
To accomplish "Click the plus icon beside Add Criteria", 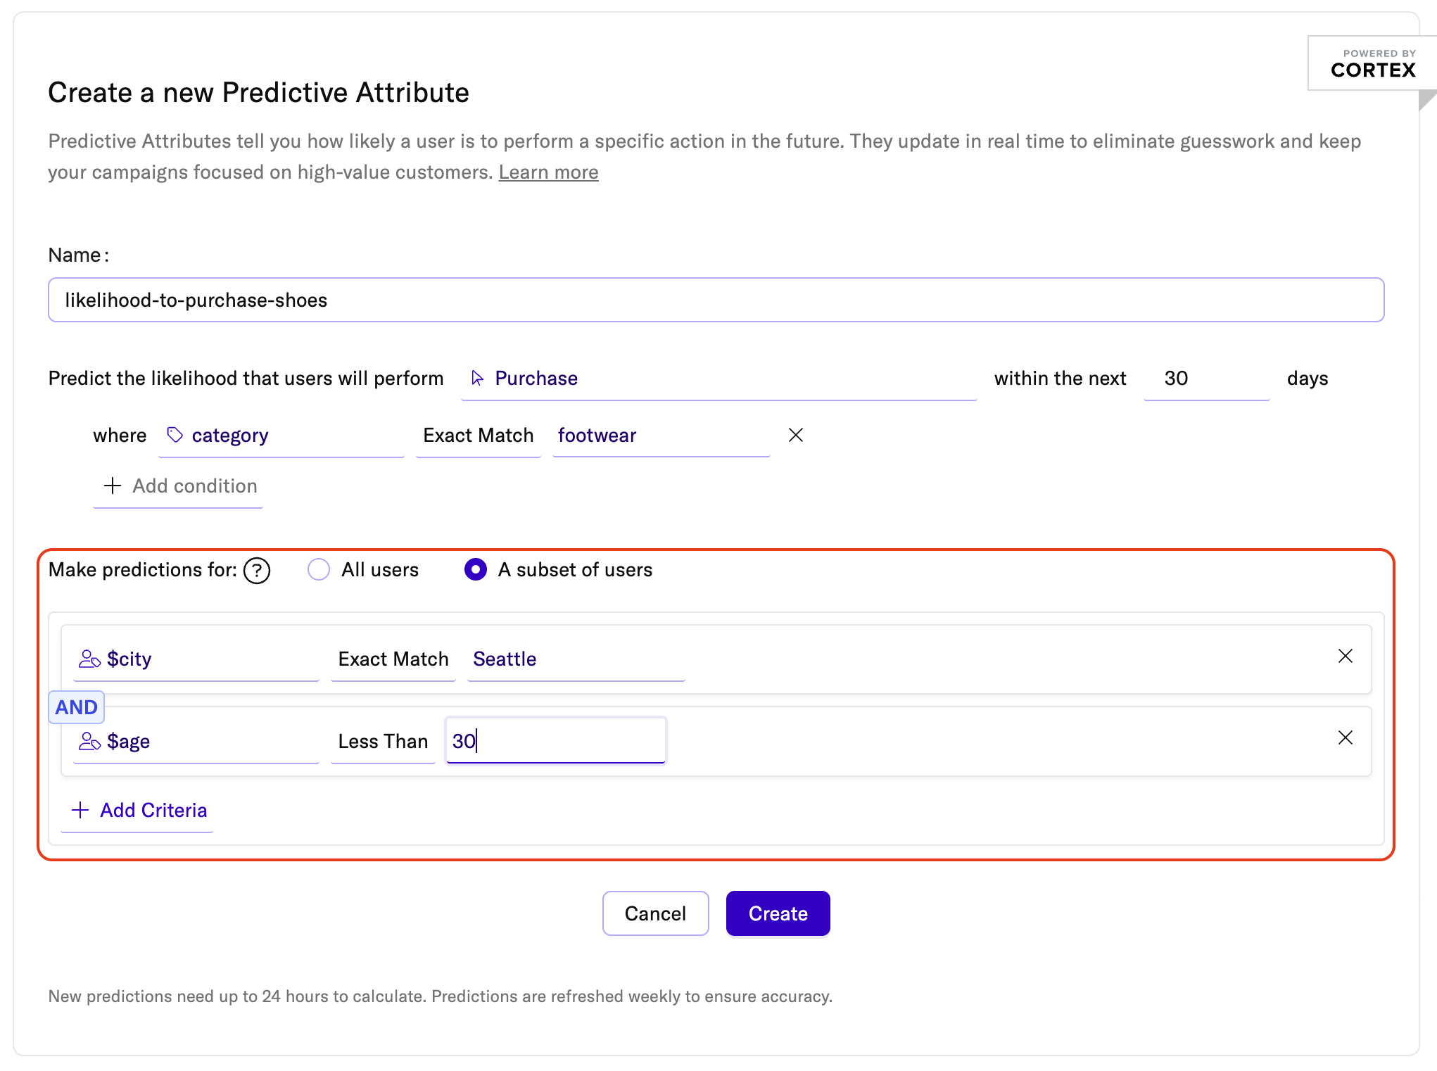I will click(81, 811).
